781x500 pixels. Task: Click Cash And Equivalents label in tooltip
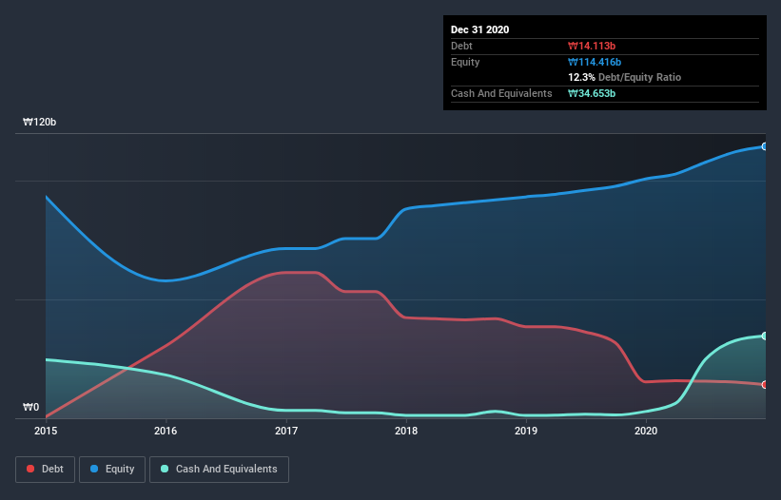point(501,93)
